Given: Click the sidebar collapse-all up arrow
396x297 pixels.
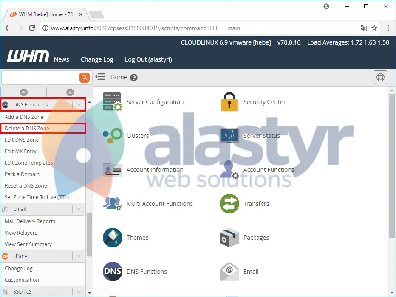Looking at the screenshot, I should click(x=24, y=92).
